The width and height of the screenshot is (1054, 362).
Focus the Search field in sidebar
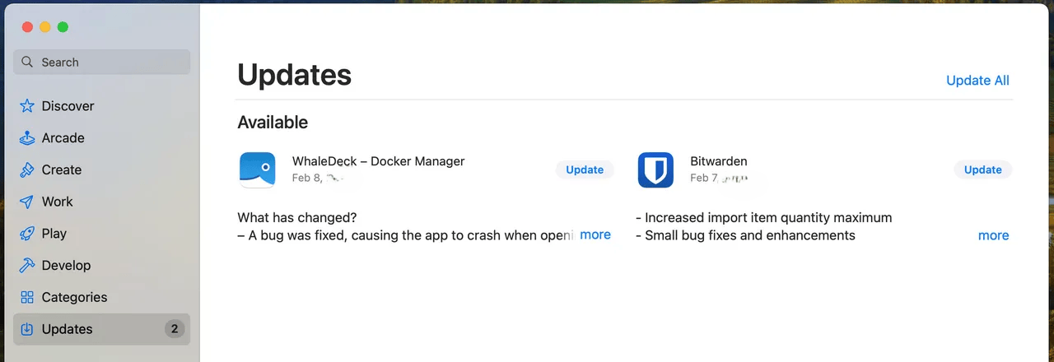[102, 63]
